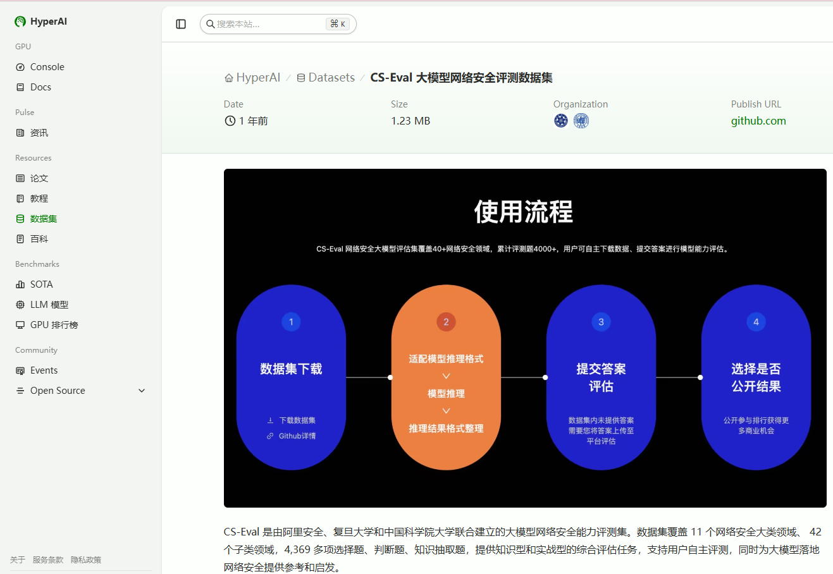Viewport: 833px width, 574px height.
Task: Click the Resources section header
Action: [34, 158]
